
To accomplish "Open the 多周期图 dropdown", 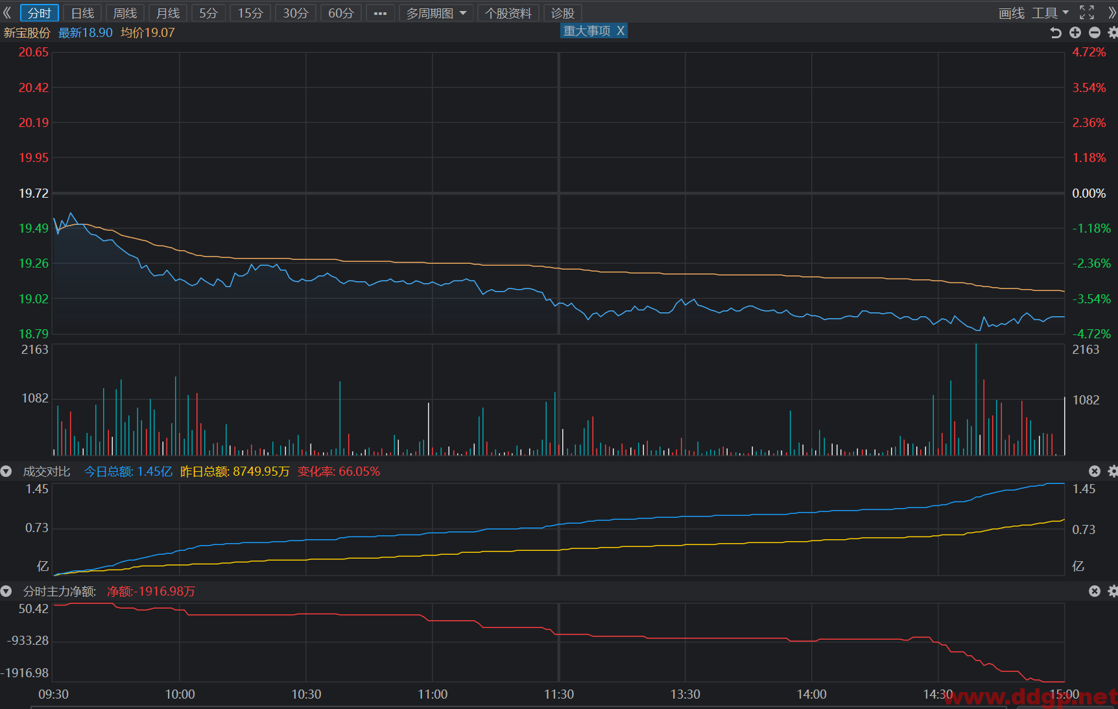I will coord(436,13).
